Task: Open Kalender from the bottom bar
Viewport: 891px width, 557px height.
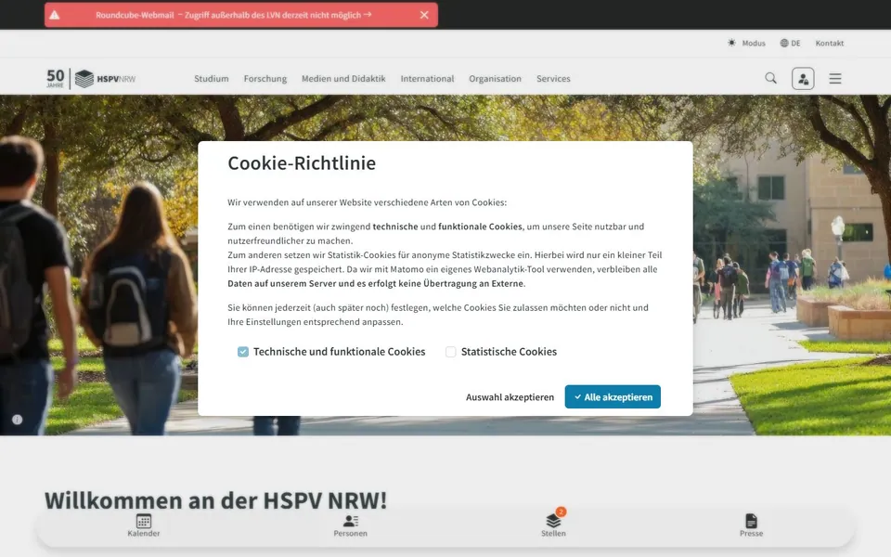Action: [x=144, y=525]
